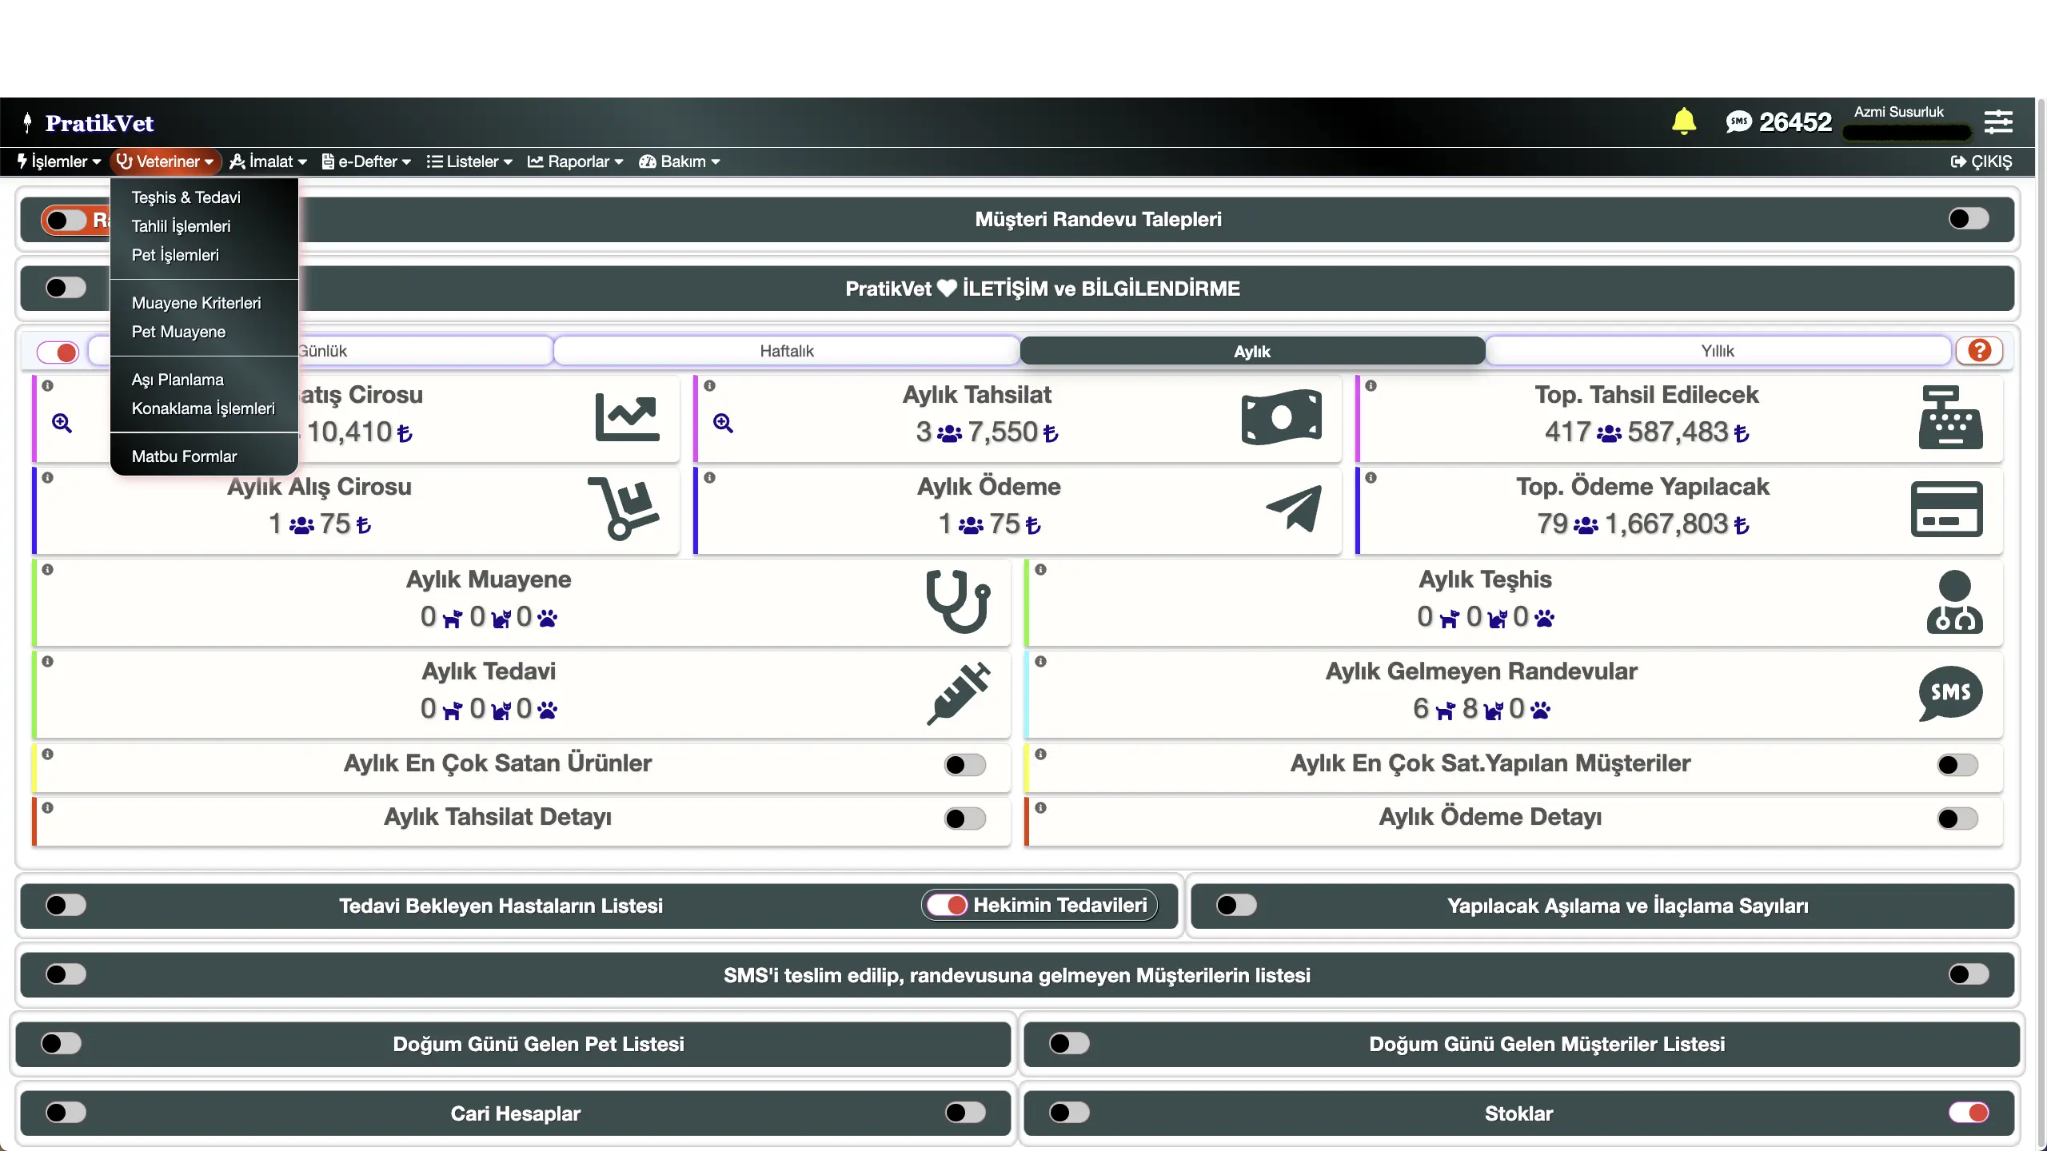2047x1151 pixels.
Task: Click stethoscope icon in Aylık Muayene card
Action: pos(958,601)
